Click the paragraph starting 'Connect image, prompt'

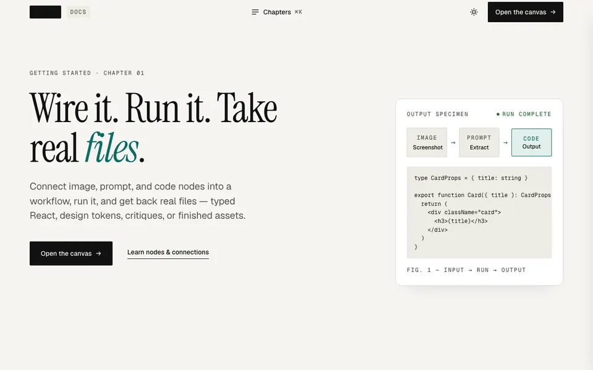pos(138,201)
